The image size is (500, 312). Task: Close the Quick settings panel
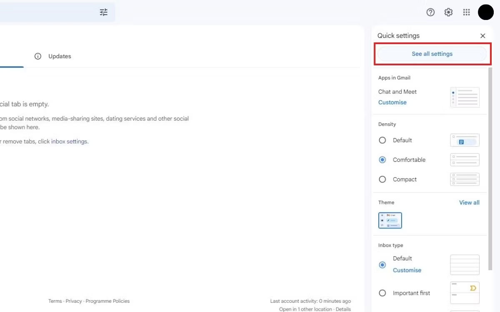point(482,36)
